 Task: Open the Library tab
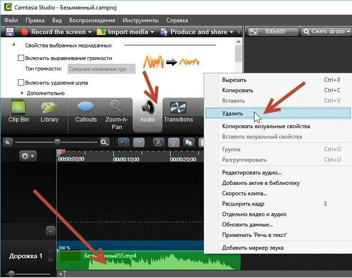click(49, 111)
